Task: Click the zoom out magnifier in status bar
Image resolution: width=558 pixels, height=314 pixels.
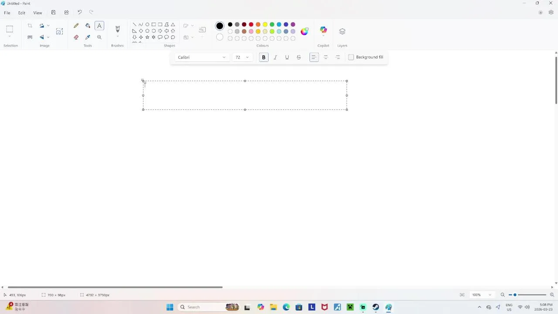Action: [503, 295]
